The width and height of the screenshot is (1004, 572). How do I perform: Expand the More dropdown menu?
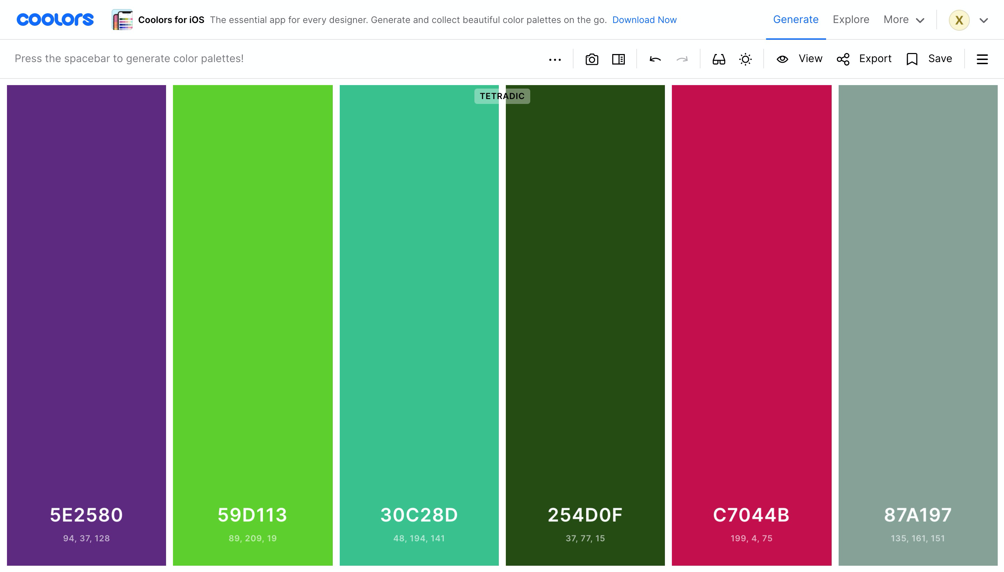point(904,20)
